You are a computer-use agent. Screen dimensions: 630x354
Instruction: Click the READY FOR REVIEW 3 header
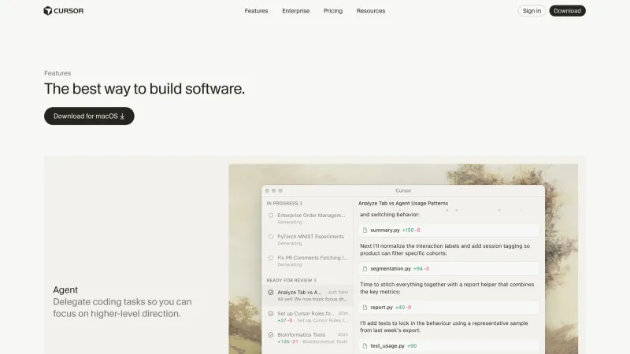pyautogui.click(x=291, y=281)
